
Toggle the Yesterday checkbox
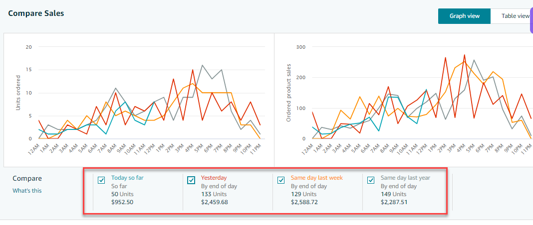click(191, 180)
